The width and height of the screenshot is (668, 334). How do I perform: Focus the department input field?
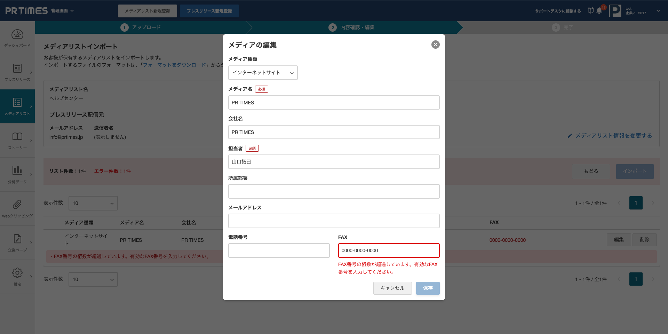334,191
